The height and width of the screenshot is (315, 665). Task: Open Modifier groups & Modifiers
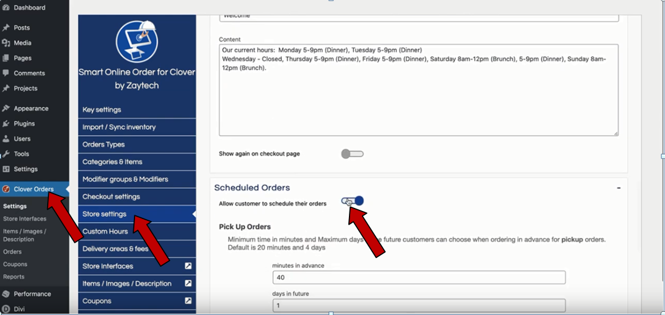pyautogui.click(x=137, y=179)
